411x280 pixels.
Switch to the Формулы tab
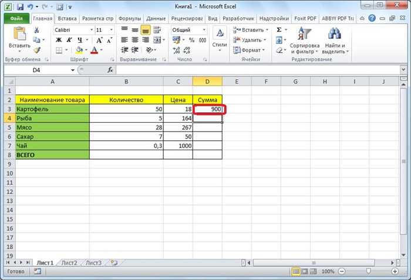[x=130, y=19]
